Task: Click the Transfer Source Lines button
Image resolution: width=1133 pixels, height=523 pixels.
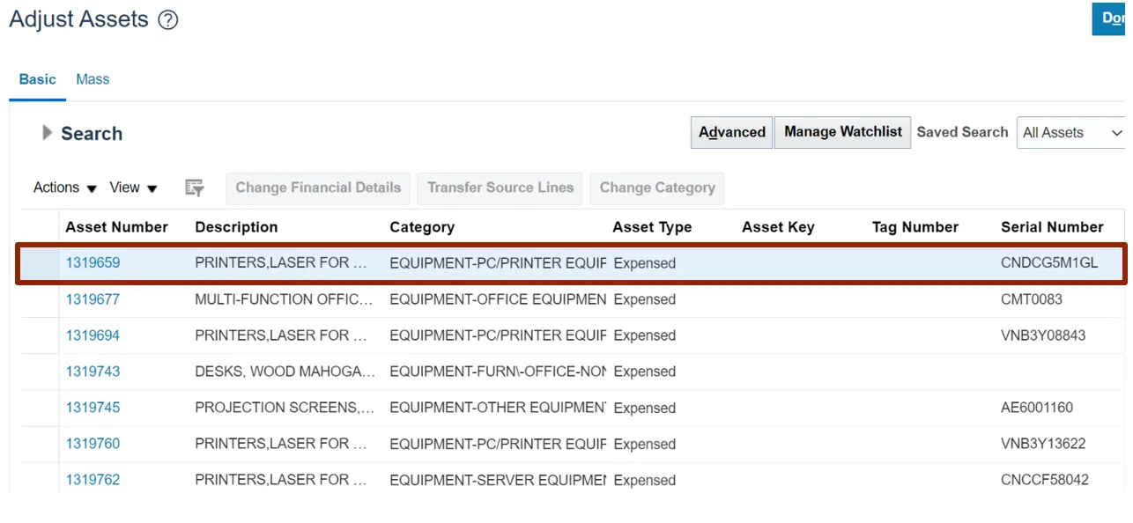Action: coord(500,188)
